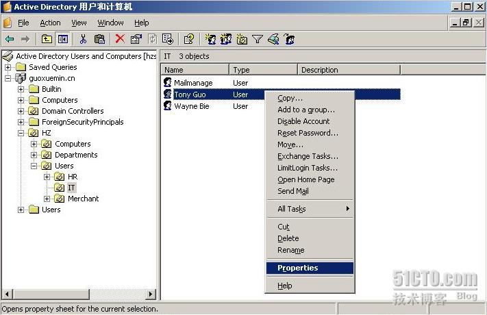The width and height of the screenshot is (487, 315).
Task: Expand the top-level Users container node
Action: [21, 210]
